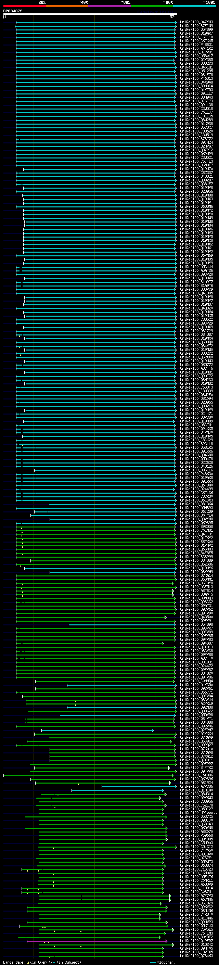Click the white query sequence bar
Screen dimensions: 219x965
coord(90,14)
